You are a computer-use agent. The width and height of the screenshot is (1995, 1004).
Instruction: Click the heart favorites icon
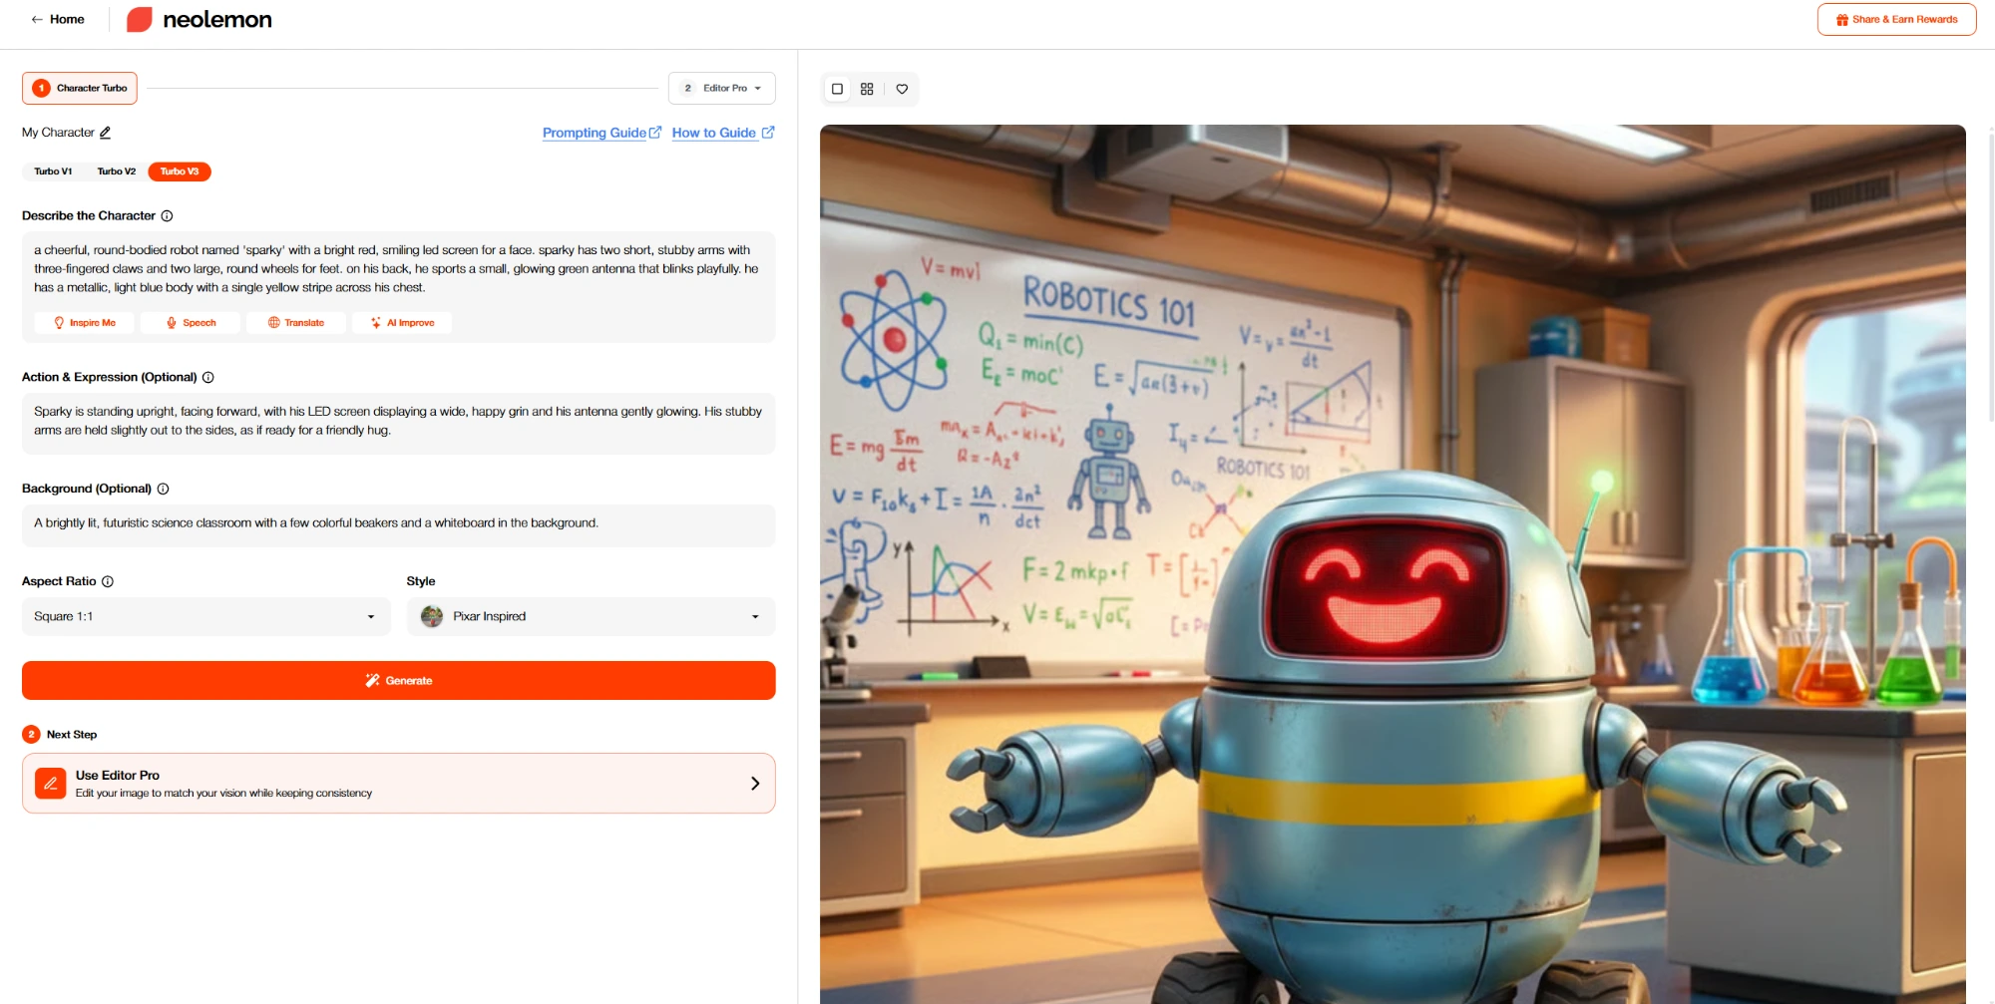pos(902,89)
